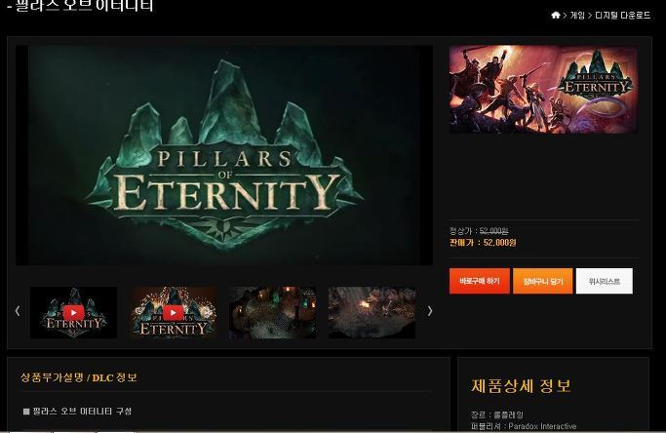Add to cart with 장바구니 담기 button
666x433 pixels.
[x=543, y=281]
